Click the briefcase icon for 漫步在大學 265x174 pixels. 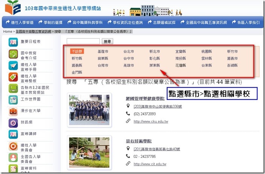point(13,111)
